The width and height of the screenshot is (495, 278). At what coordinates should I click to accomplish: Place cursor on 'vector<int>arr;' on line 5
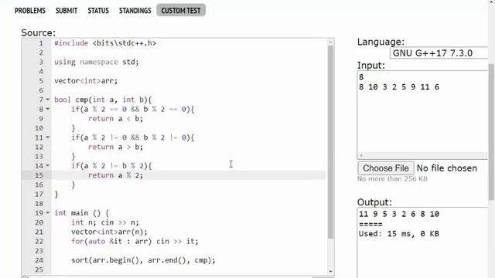pos(86,81)
